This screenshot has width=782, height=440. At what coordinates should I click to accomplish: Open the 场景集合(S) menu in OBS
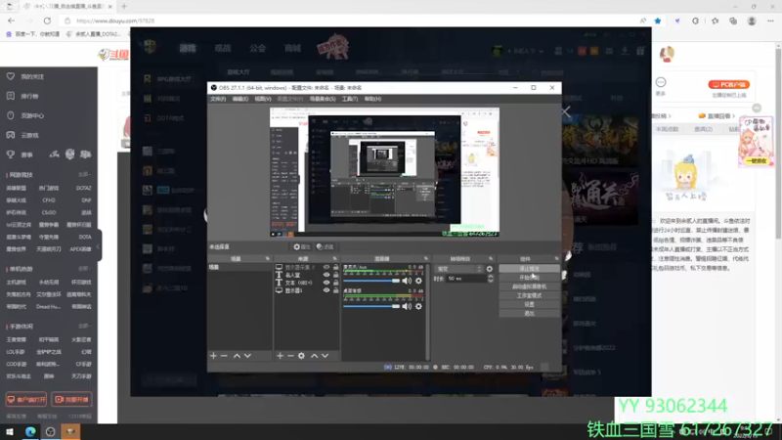(x=323, y=99)
